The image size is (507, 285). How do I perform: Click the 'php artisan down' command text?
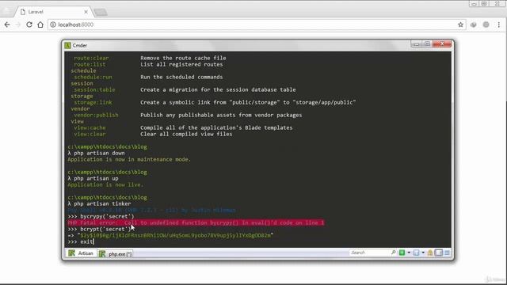coord(99,153)
